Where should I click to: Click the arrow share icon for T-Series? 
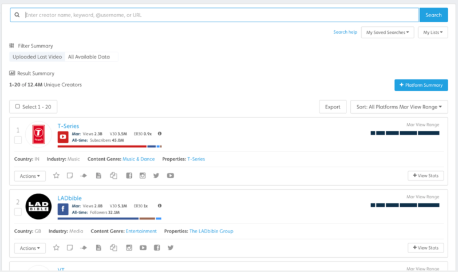84,175
